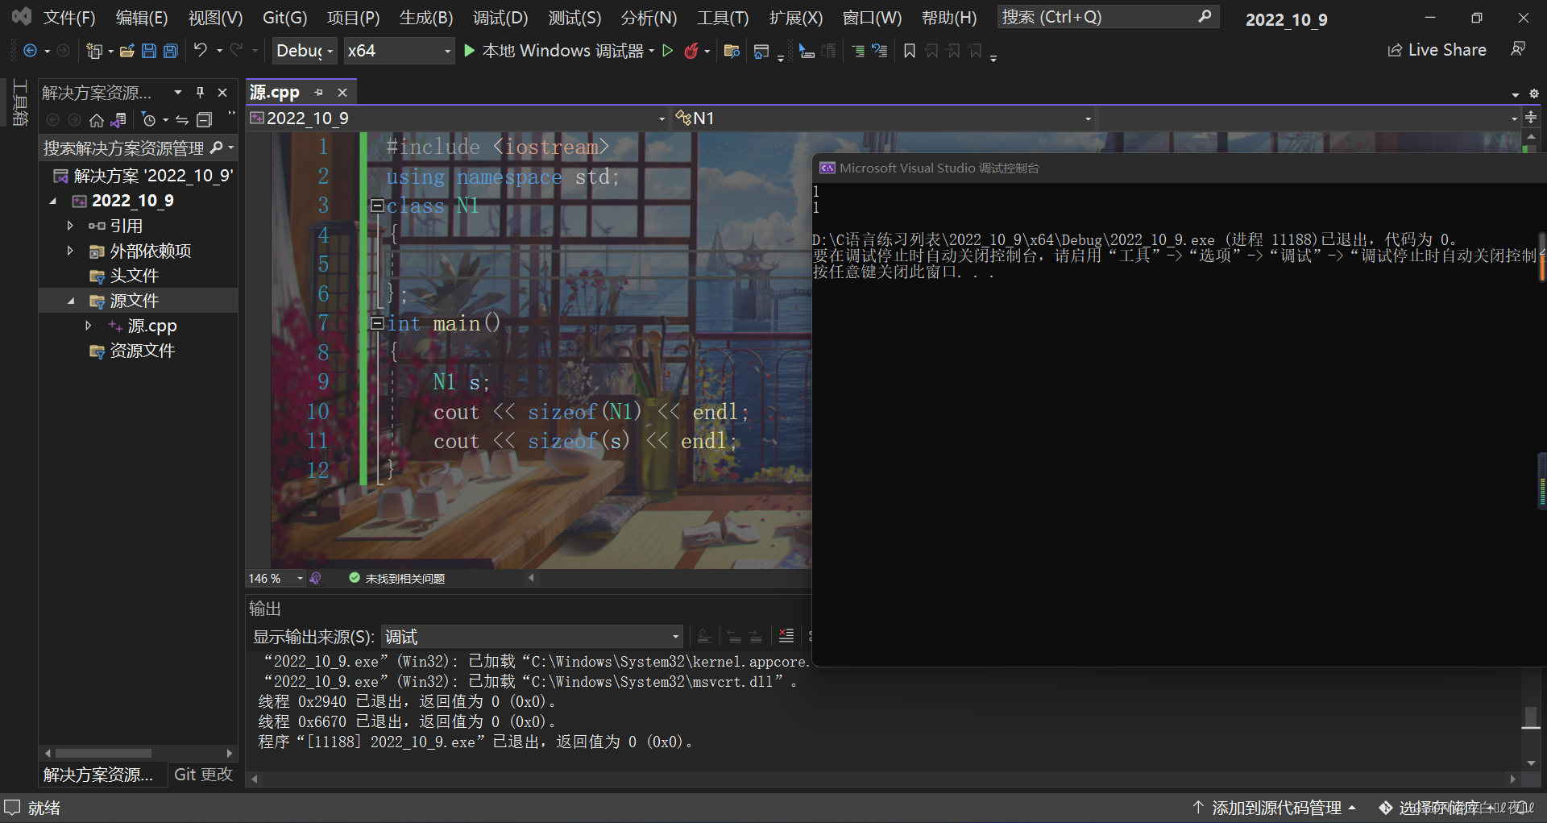Screen dimensions: 1547x823
Task: Open the 工具箱 side tab
Action: click(20, 102)
